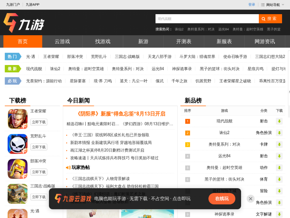Open 光·遇 in 热门 row

pyautogui.click(x=30, y=57)
